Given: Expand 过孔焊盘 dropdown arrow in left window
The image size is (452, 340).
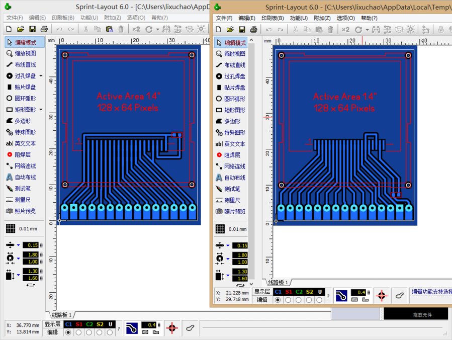Looking at the screenshot, I should tap(41, 76).
